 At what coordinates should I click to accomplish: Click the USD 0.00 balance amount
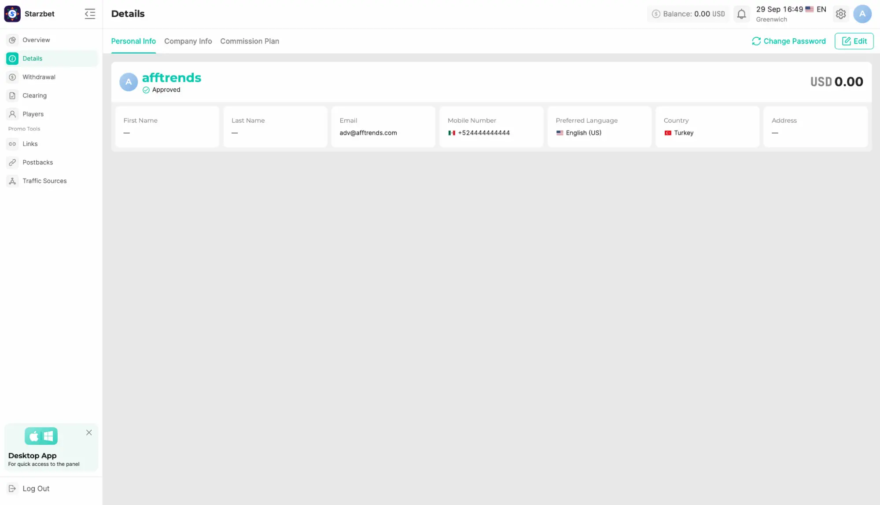pos(836,82)
